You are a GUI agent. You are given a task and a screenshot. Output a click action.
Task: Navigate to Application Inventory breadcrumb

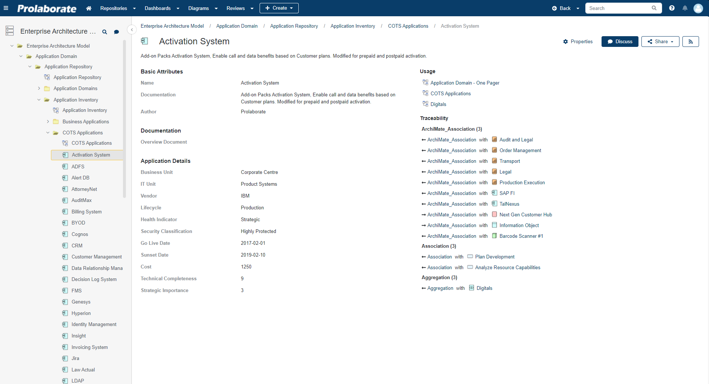coord(353,26)
